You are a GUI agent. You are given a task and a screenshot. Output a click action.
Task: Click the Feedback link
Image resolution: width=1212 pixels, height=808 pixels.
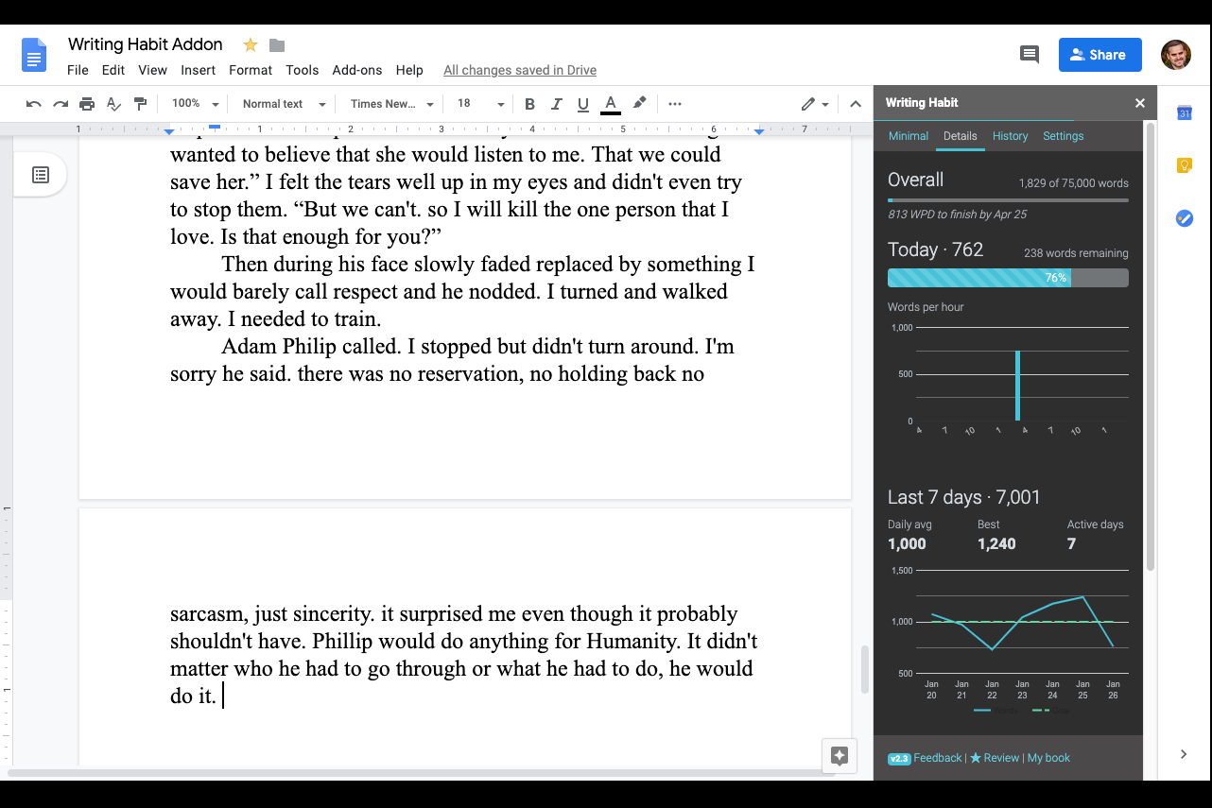[938, 758]
